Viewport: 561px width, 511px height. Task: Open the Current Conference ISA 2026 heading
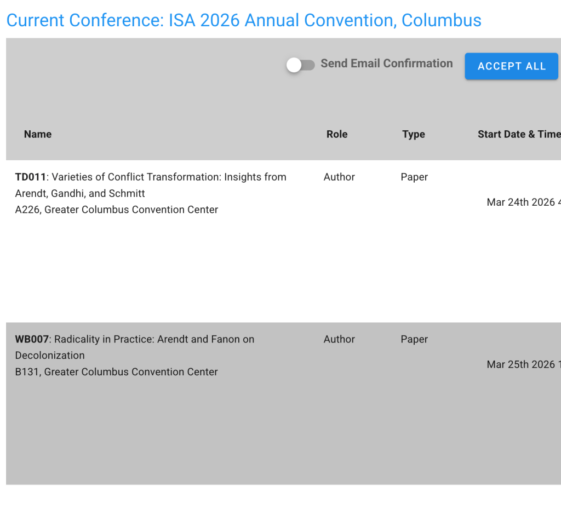(244, 20)
